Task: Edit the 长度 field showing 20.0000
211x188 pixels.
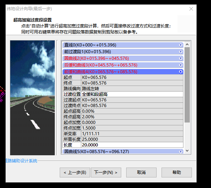Action: 132,145
